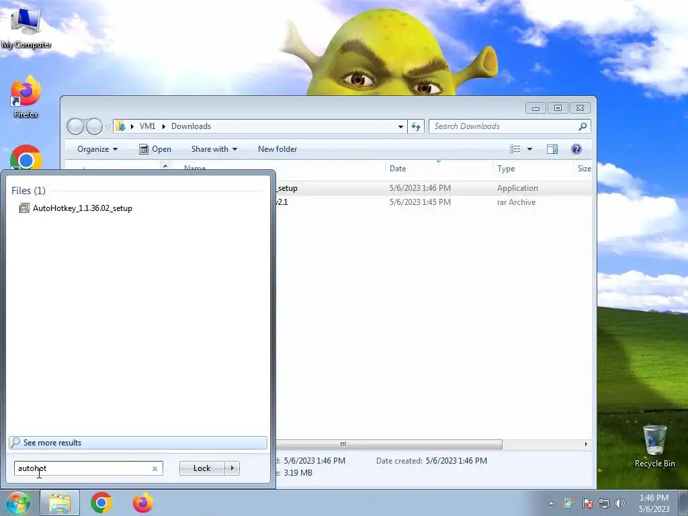Click the Files (1) results header
Screen dimensions: 688x516
click(x=28, y=190)
